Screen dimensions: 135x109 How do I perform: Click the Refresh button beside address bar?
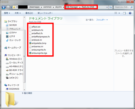(111, 7)
